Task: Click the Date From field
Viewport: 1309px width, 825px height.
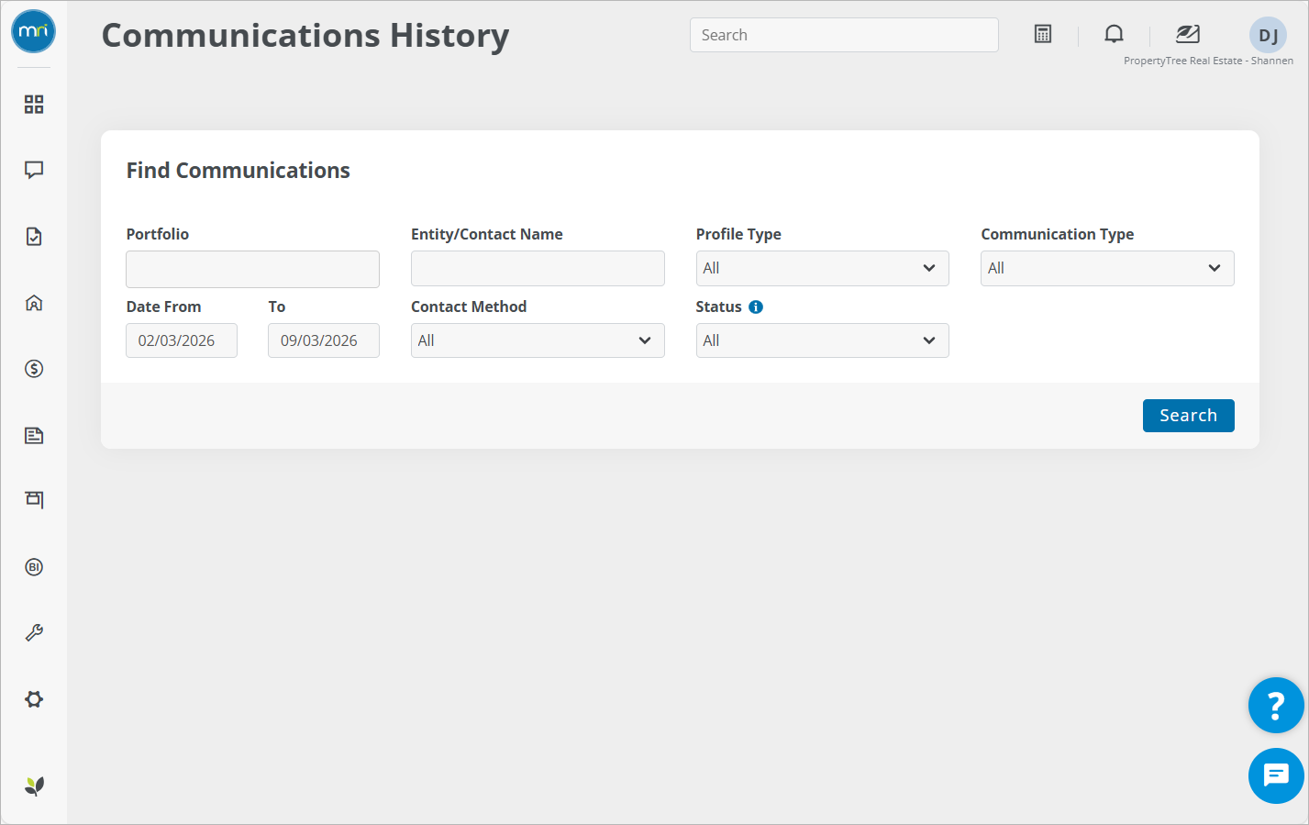Action: tap(182, 340)
